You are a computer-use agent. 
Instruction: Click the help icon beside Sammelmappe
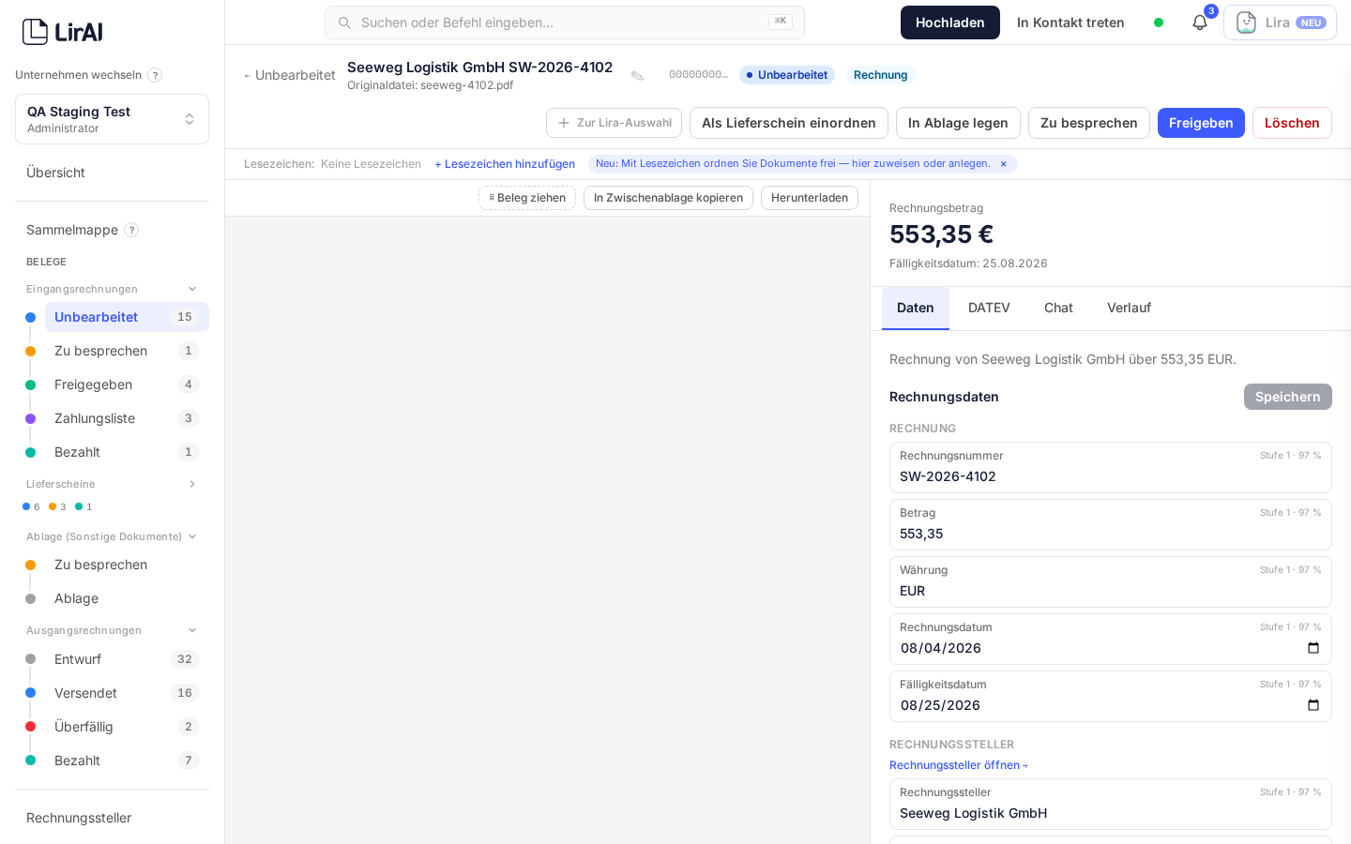pyautogui.click(x=131, y=230)
